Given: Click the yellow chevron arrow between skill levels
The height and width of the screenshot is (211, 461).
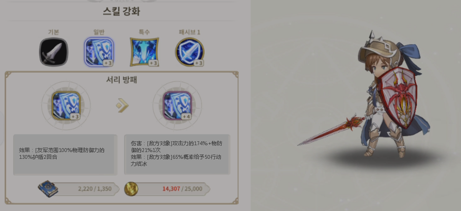Looking at the screenshot, I should pyautogui.click(x=122, y=105).
